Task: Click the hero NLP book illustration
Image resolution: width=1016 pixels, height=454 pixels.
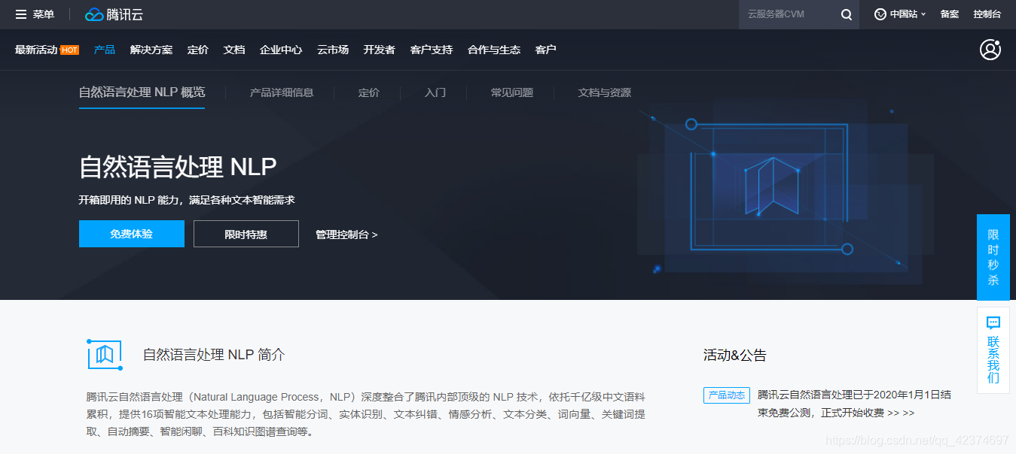Action: [x=772, y=186]
